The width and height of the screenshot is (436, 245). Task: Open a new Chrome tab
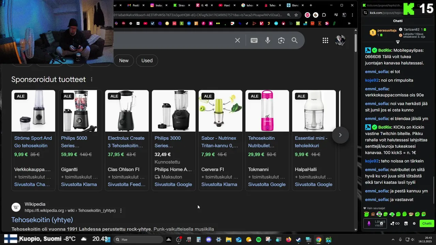point(311,5)
